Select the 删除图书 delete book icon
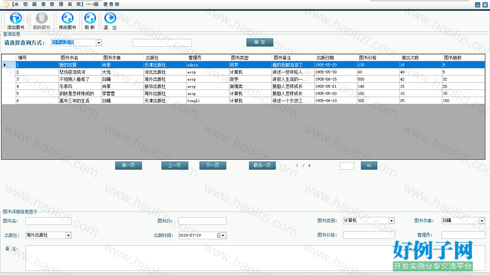This screenshot has height=275, width=490. 42,21
